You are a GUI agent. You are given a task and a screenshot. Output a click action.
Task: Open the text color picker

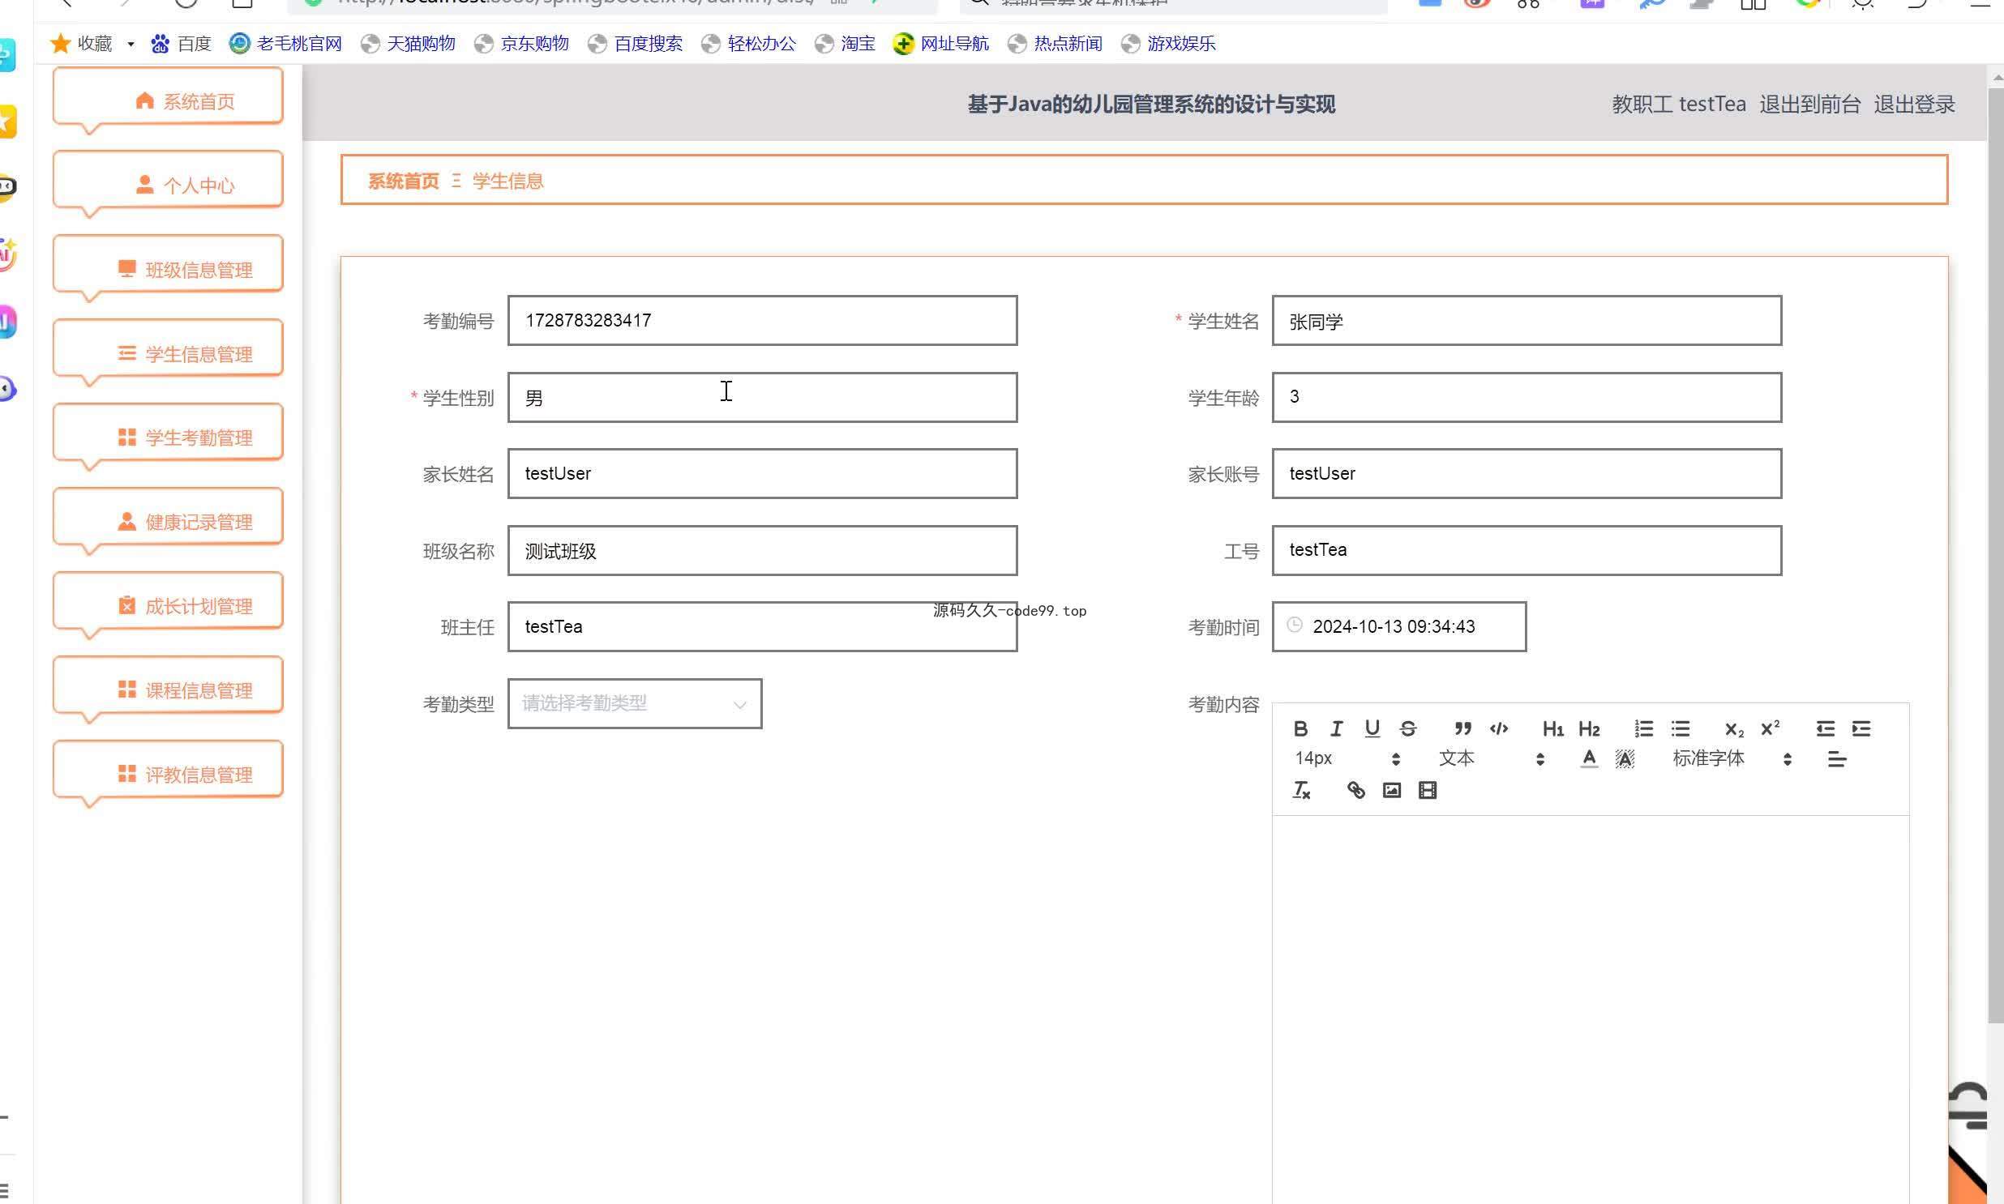1589,758
